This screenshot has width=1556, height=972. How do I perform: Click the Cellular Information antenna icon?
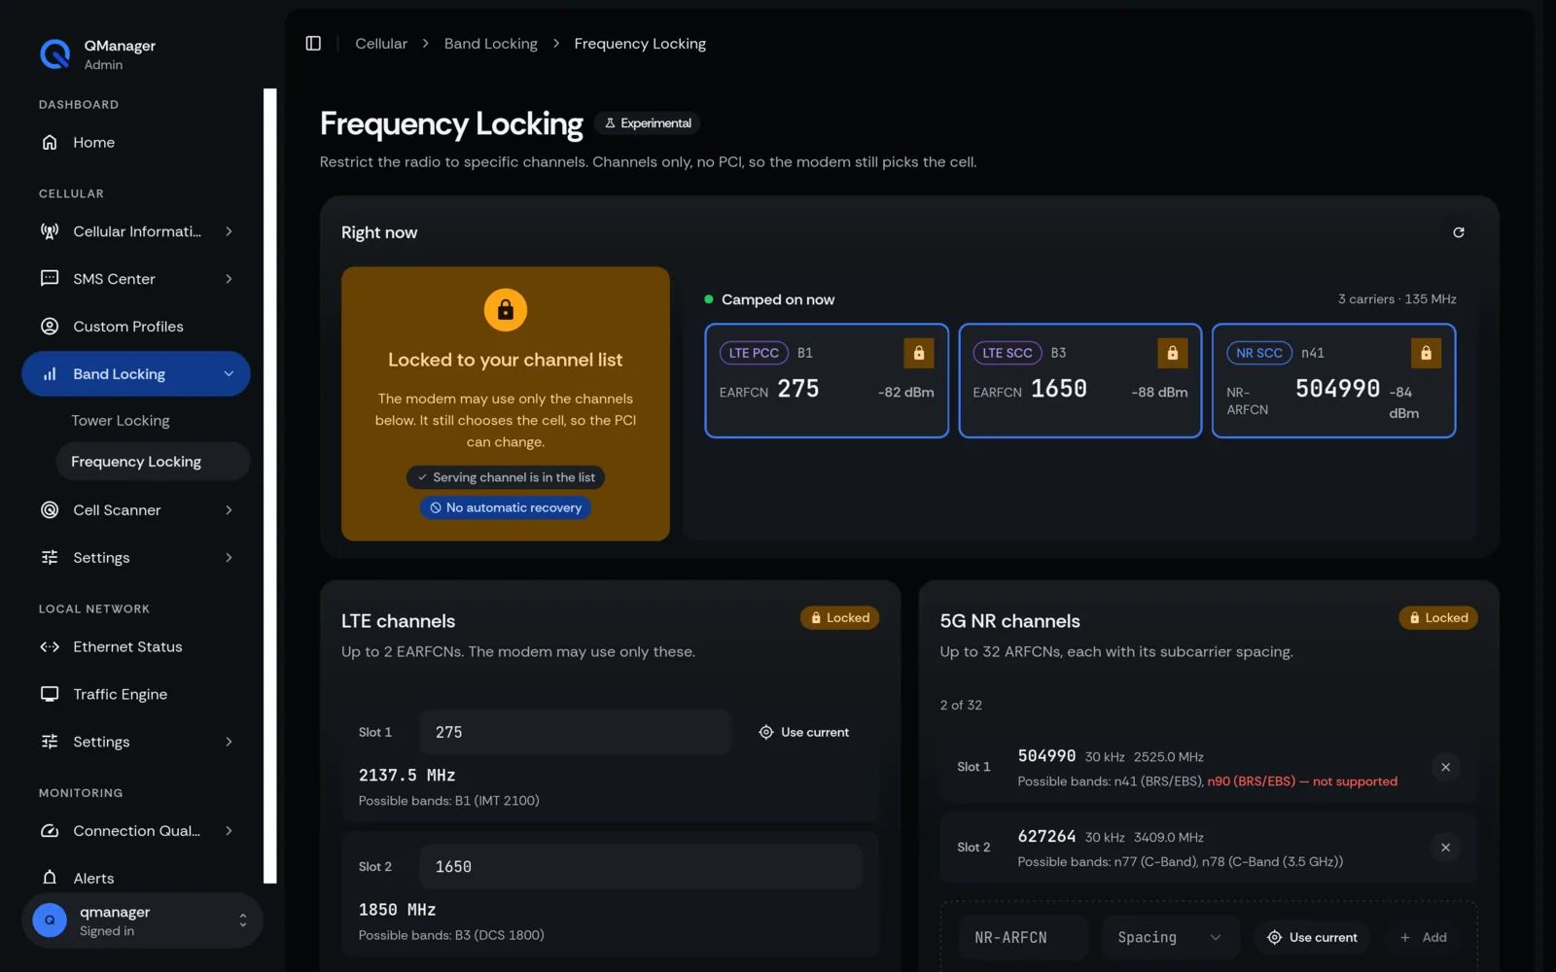click(50, 231)
